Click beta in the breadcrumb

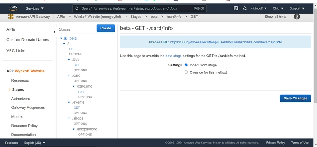154,17
